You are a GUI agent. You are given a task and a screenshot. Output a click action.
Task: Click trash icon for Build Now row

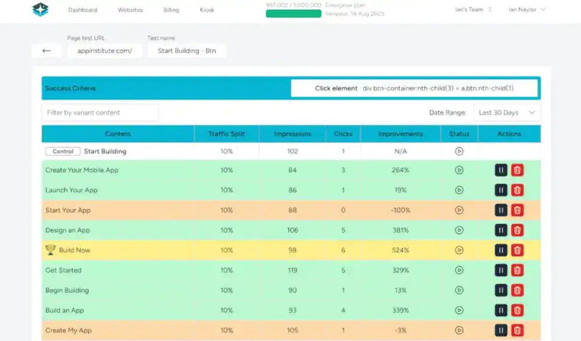(x=517, y=251)
